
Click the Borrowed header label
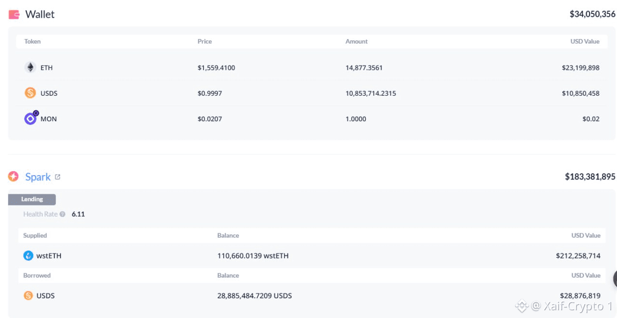(37, 276)
